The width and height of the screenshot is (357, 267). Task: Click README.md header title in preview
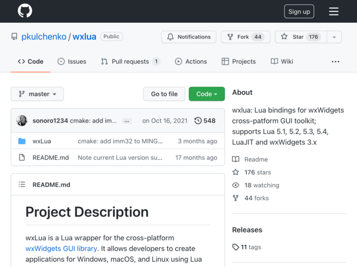point(51,185)
